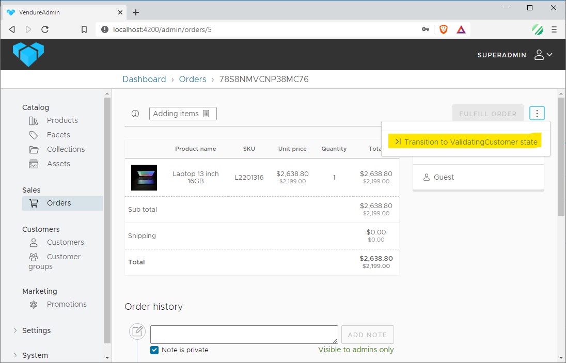This screenshot has height=363, width=566.
Task: Click the Brave Shields lion icon
Action: point(443,29)
